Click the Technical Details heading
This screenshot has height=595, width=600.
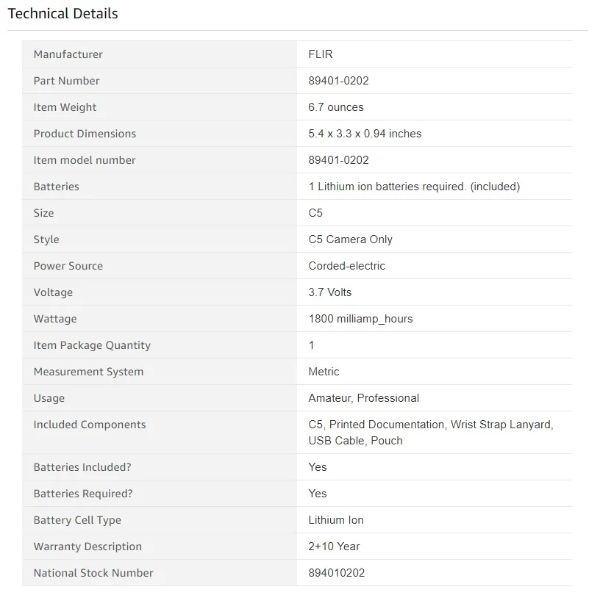(x=63, y=14)
